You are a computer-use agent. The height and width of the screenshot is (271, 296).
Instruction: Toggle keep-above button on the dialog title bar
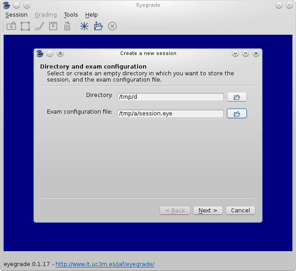60,54
